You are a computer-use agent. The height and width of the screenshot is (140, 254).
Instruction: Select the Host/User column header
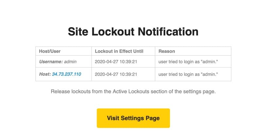click(x=50, y=51)
